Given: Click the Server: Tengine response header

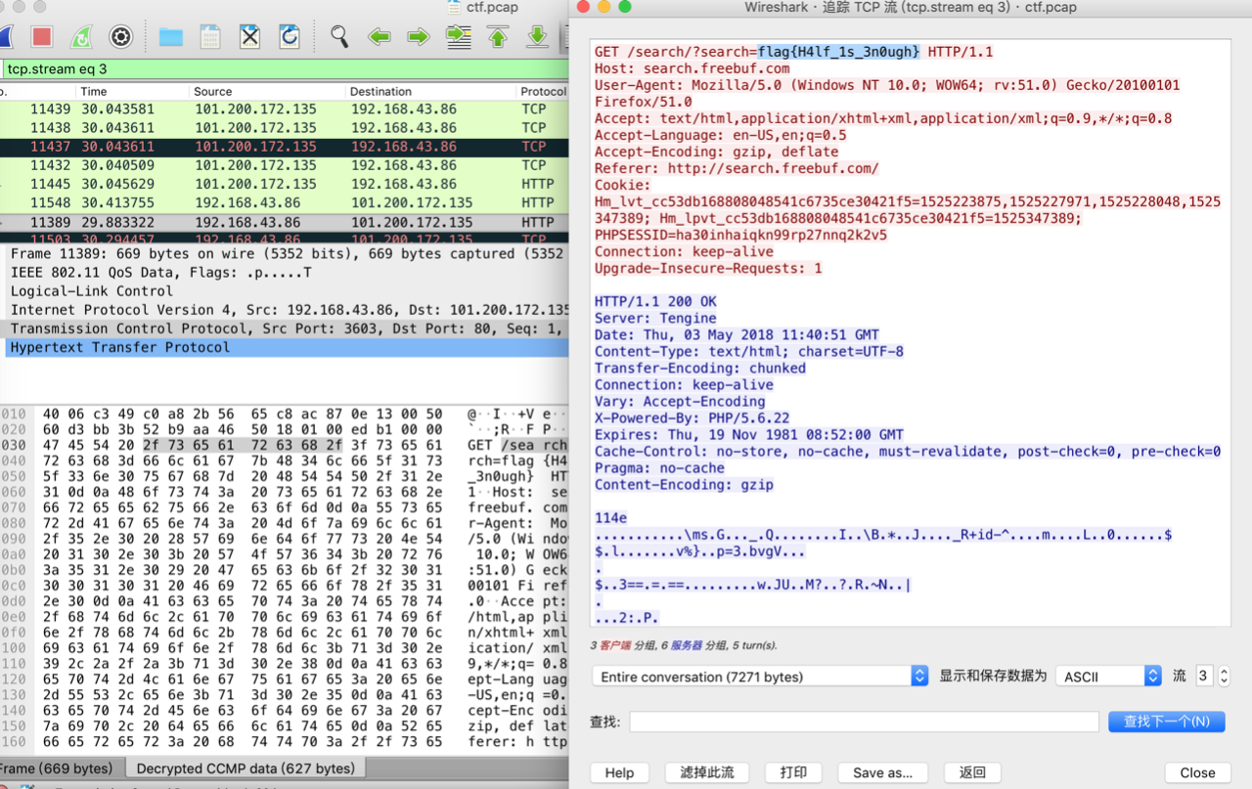Looking at the screenshot, I should click(655, 319).
